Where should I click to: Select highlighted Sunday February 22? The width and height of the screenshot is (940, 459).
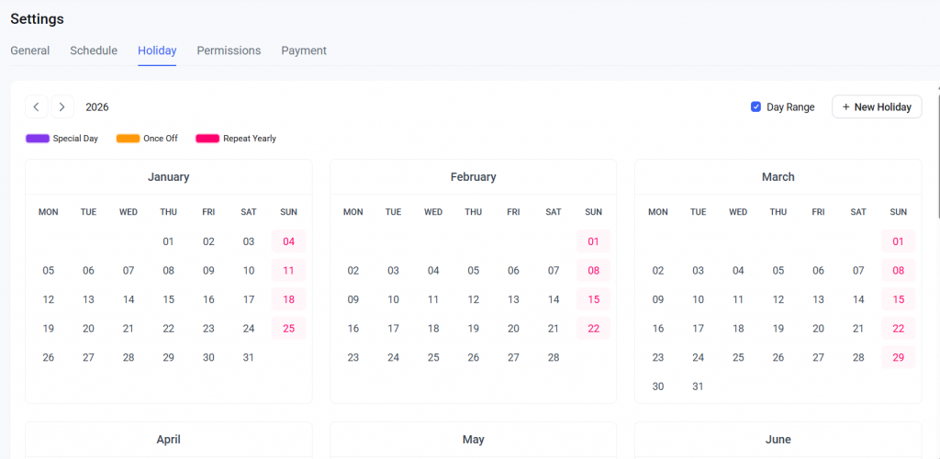point(593,329)
